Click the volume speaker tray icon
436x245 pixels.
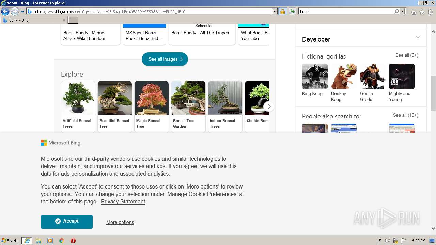click(x=387, y=241)
